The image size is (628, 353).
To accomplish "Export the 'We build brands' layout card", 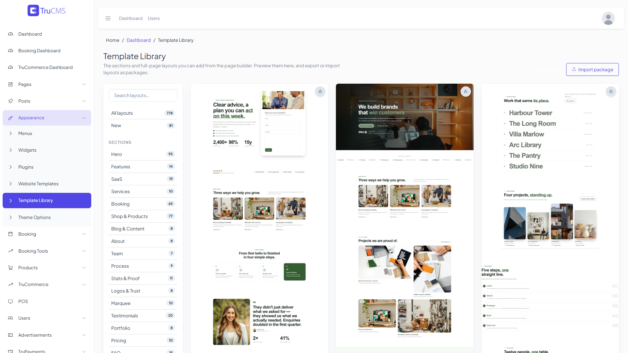I will tap(465, 92).
